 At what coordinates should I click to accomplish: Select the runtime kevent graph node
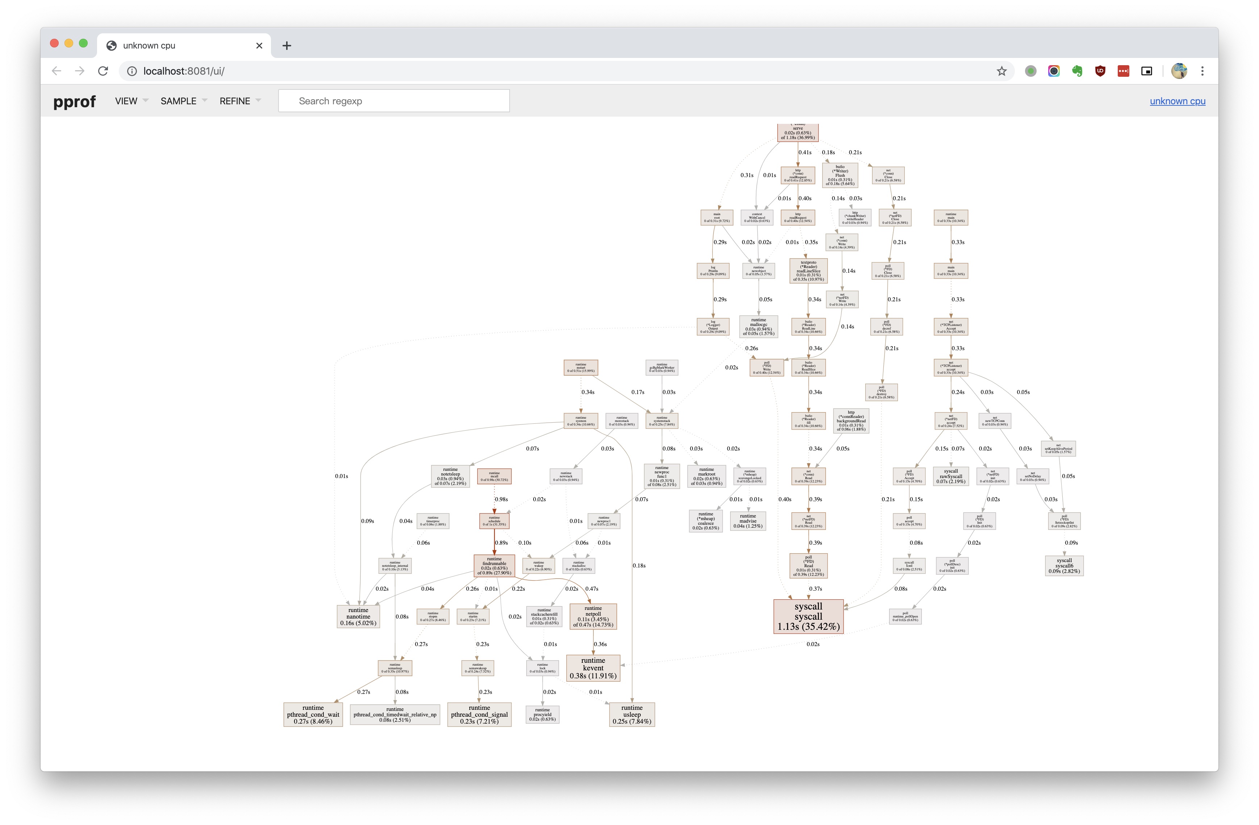tap(593, 668)
